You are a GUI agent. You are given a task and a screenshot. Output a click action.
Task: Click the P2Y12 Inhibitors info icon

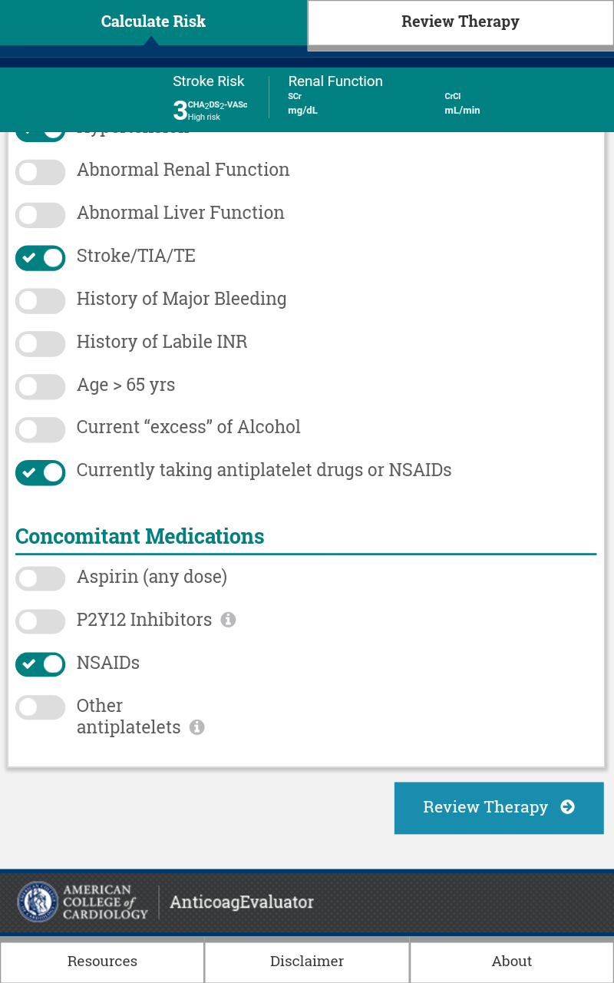(228, 620)
